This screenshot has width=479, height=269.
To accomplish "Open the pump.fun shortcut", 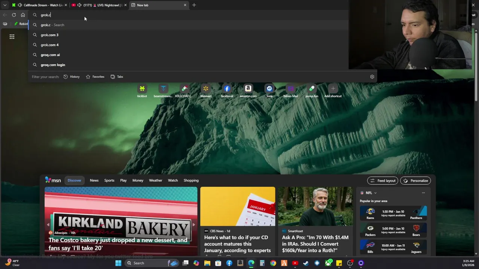I will click(x=312, y=91).
